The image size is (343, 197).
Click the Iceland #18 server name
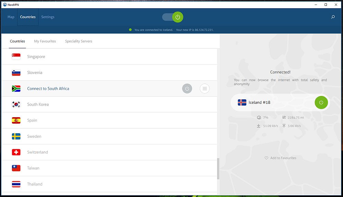point(259,102)
